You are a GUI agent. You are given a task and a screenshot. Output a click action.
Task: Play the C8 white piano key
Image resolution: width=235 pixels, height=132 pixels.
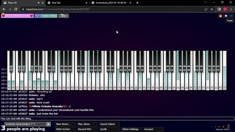(224, 70)
